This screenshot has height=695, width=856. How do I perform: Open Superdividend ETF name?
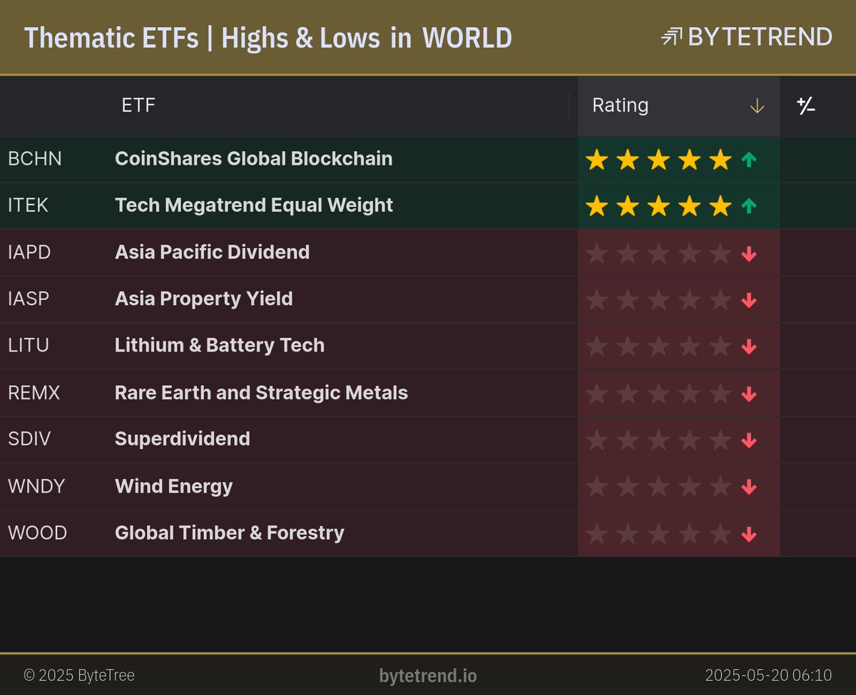click(183, 438)
